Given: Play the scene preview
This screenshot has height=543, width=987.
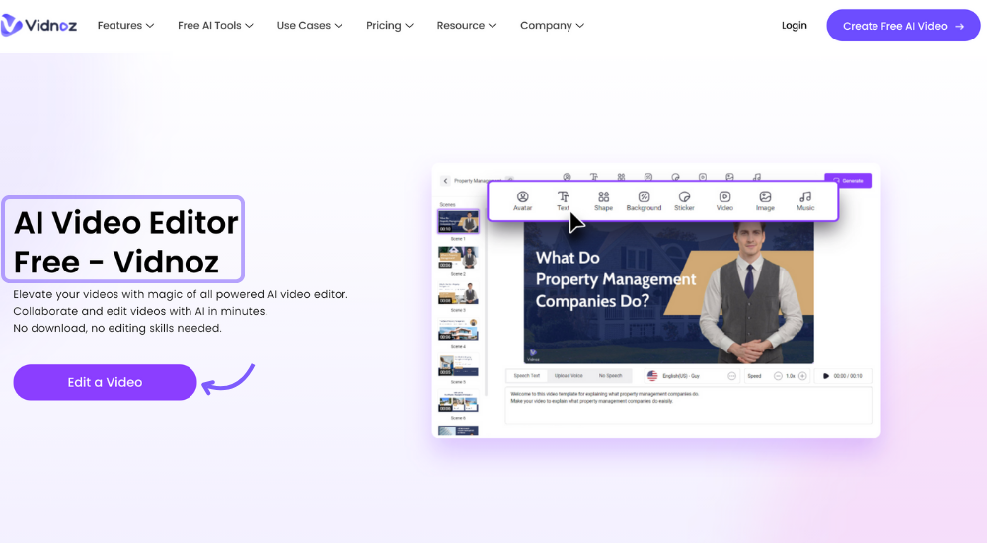Looking at the screenshot, I should pos(826,376).
